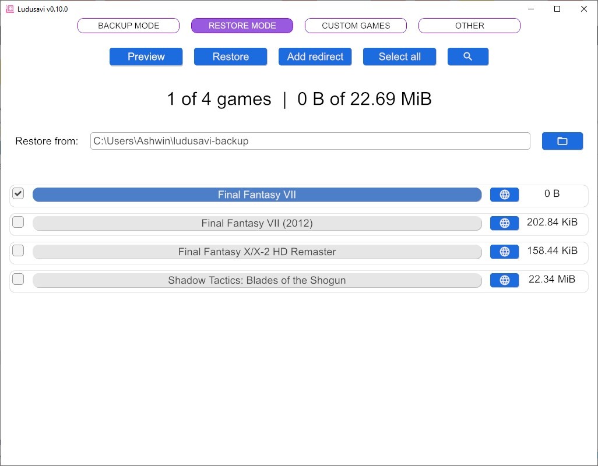Check the Final Fantasy X/X-2 HD Remaster checkbox
This screenshot has height=466, width=598.
click(x=18, y=250)
